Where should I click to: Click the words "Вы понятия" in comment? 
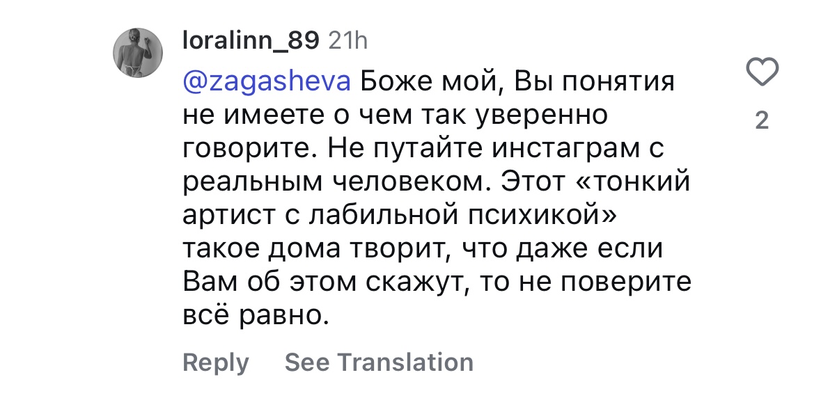tap(594, 82)
